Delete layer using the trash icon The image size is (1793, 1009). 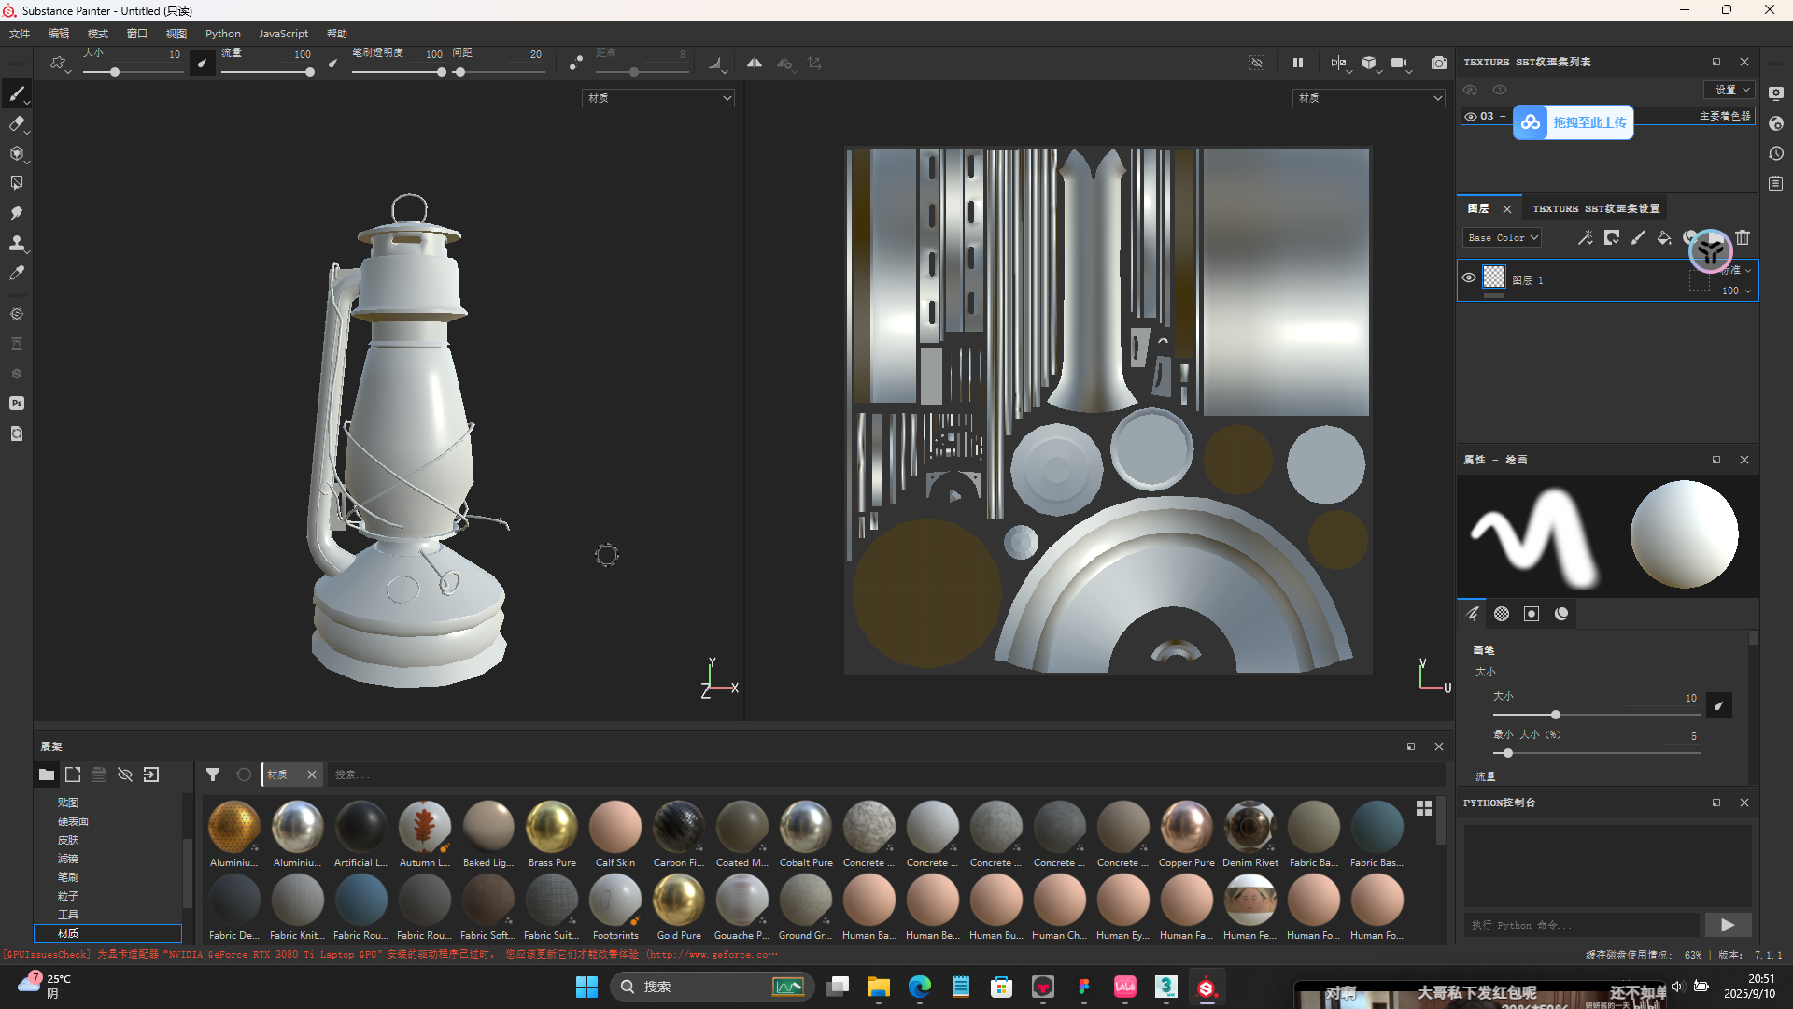click(x=1743, y=238)
